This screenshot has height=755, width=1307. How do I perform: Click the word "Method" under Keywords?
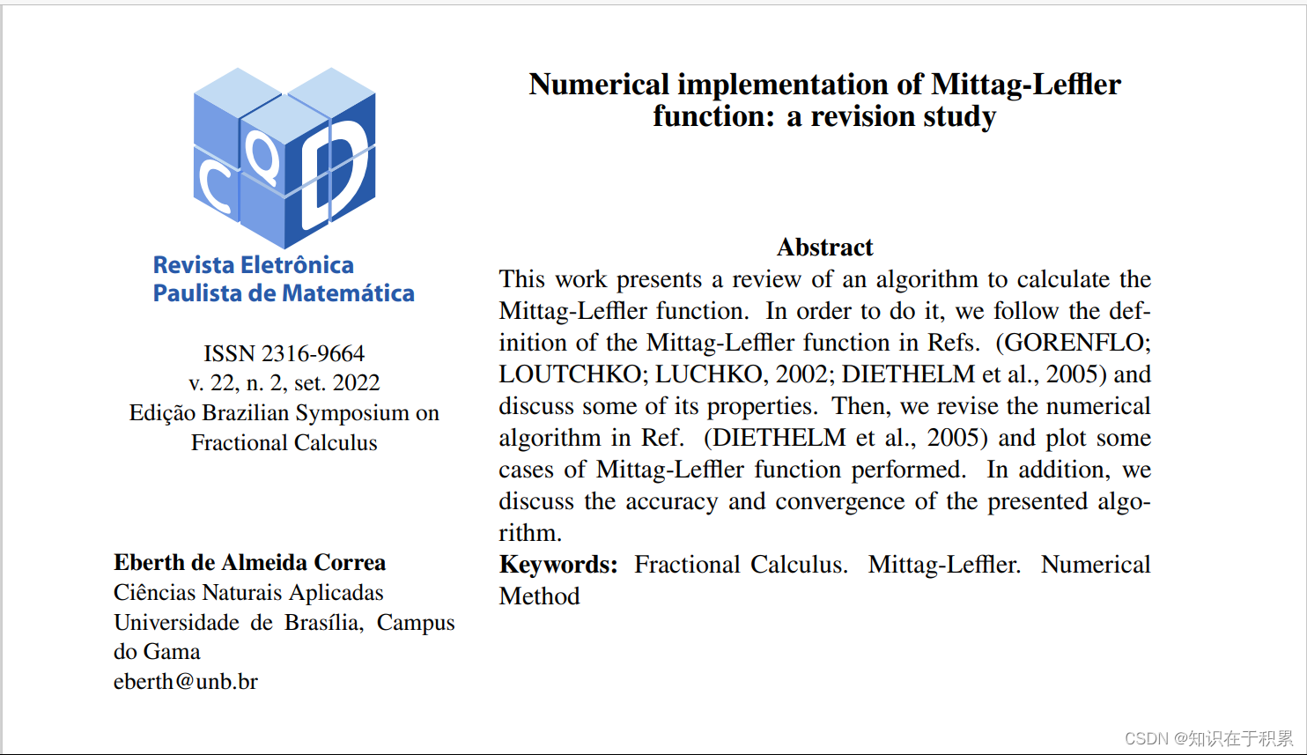pos(540,596)
